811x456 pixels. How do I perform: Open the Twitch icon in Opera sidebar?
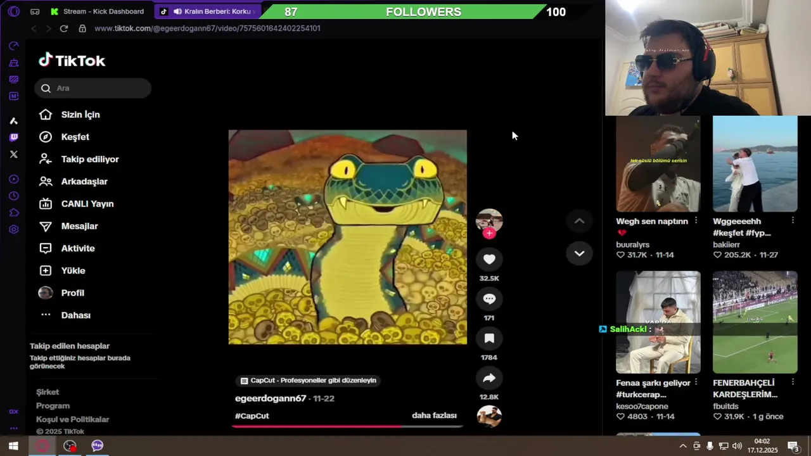14,137
